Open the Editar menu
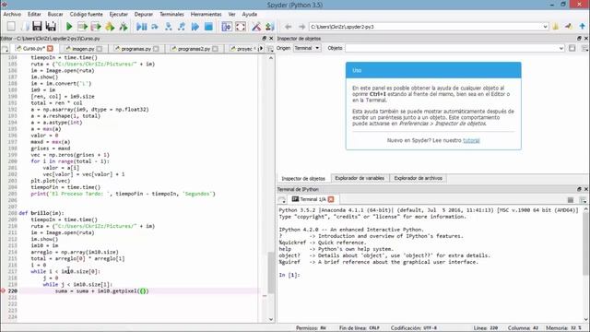 [x=34, y=14]
